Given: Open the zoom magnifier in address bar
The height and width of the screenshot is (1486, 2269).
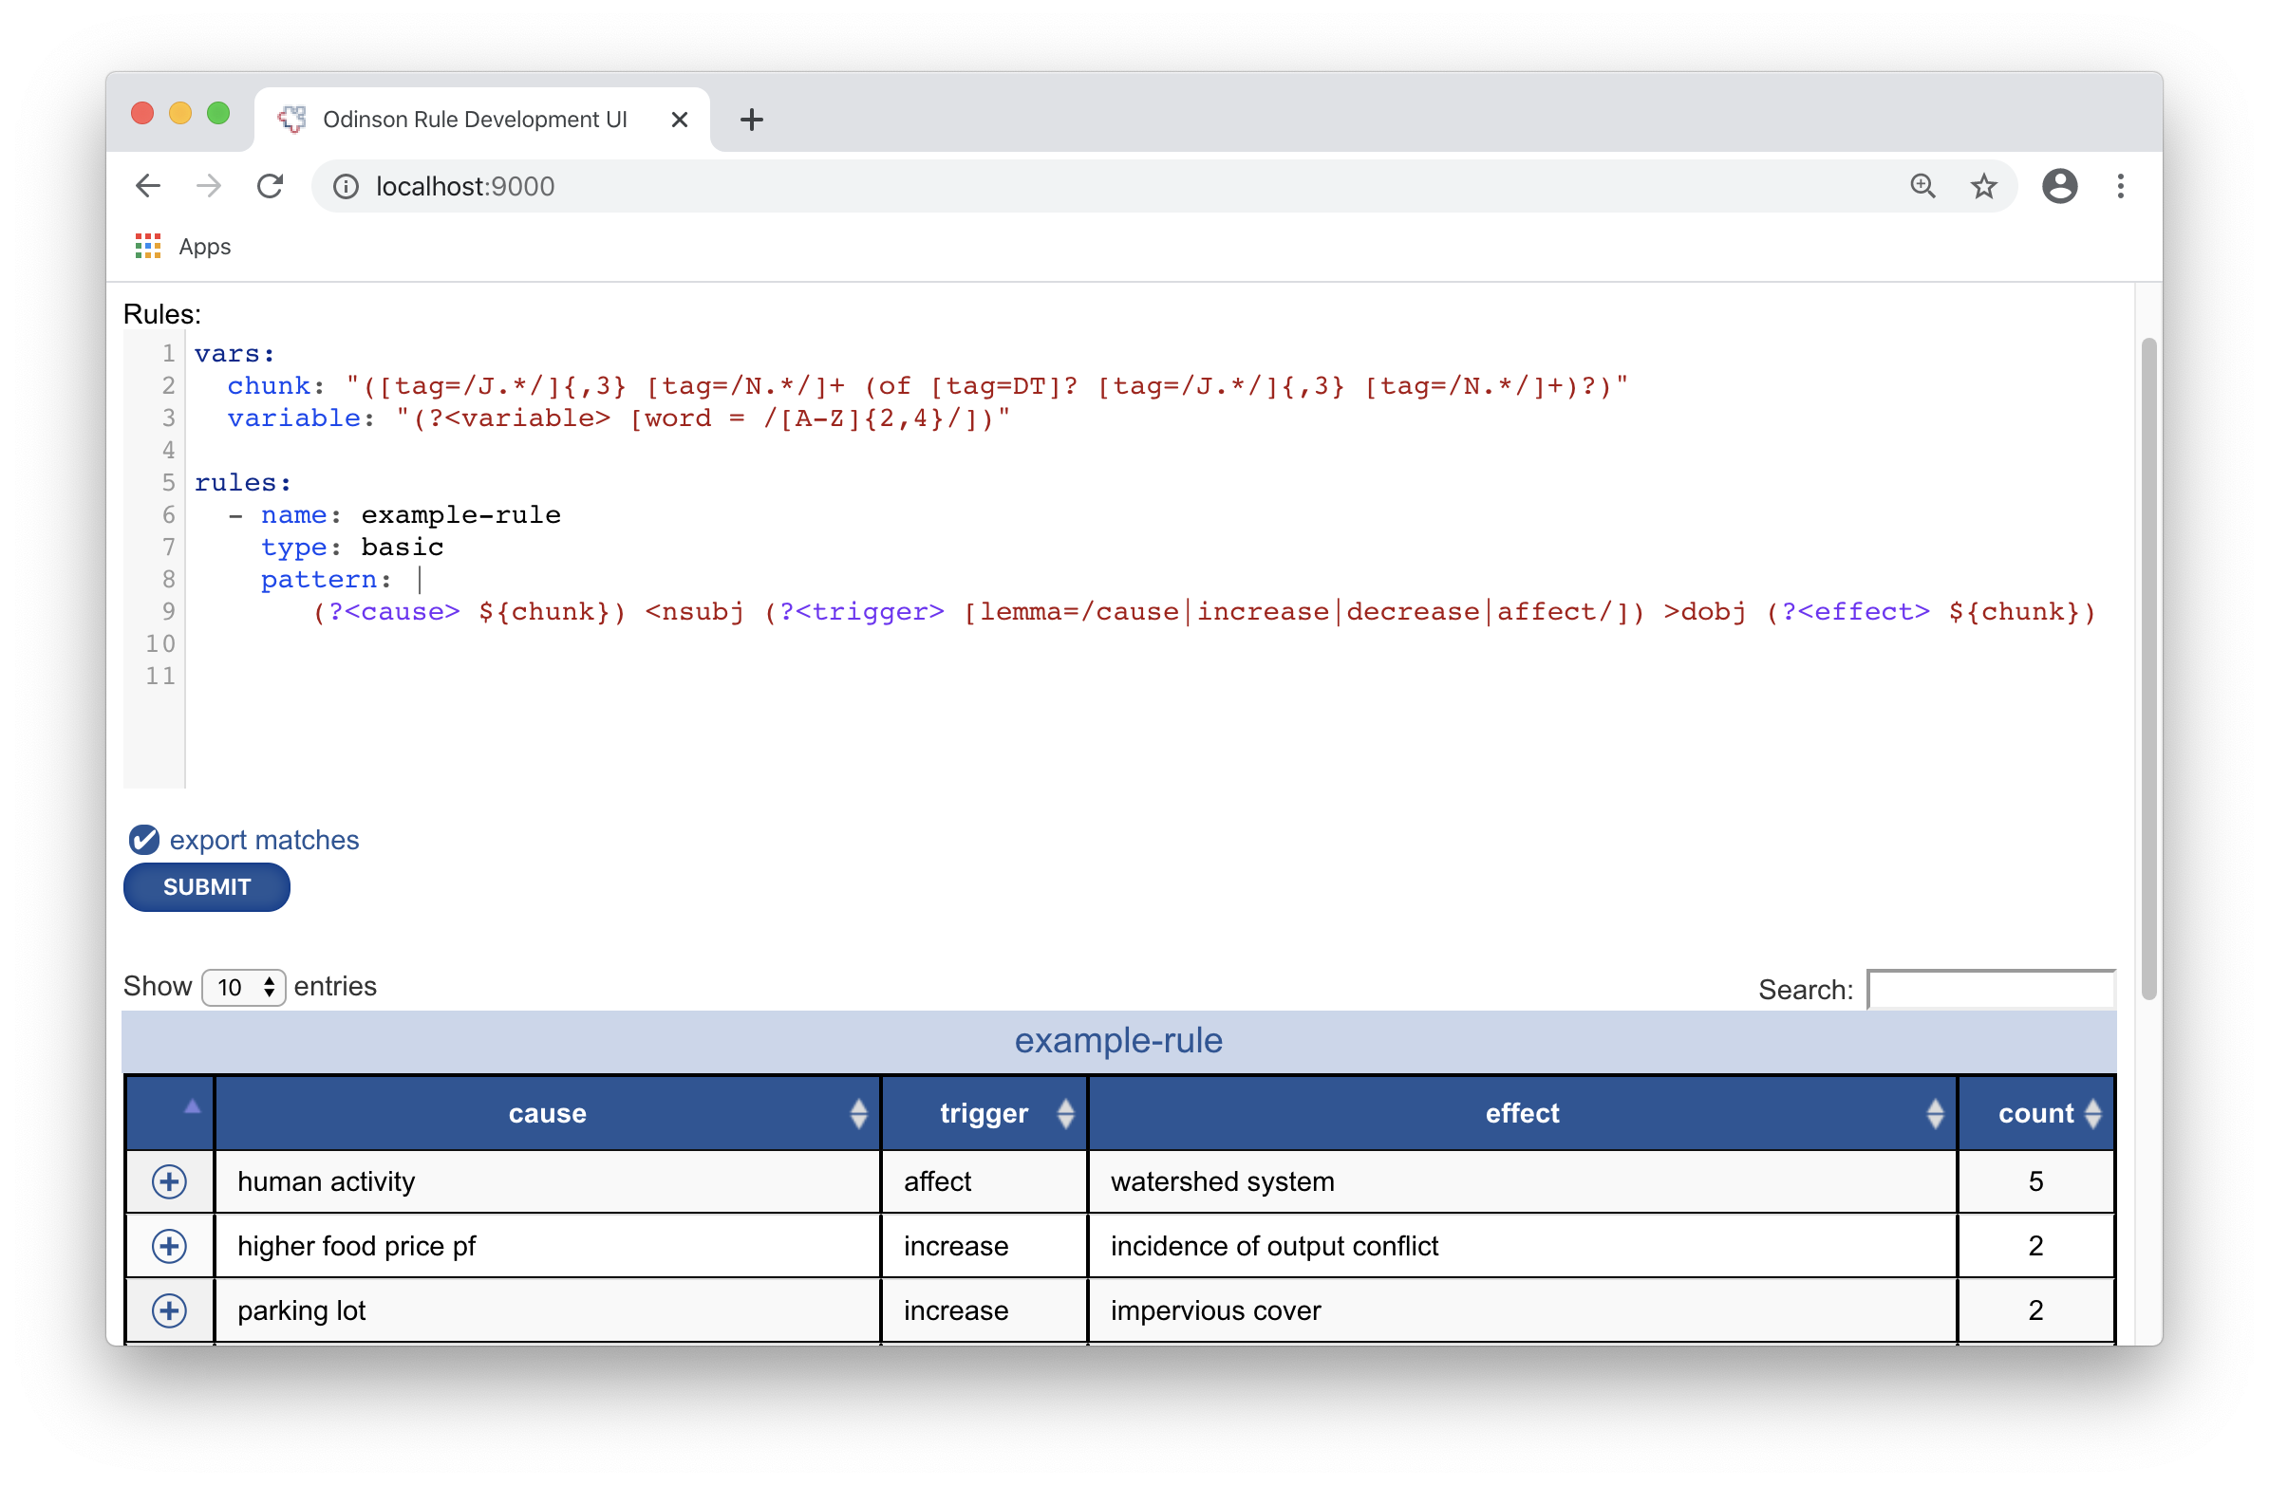Looking at the screenshot, I should pos(1922,186).
